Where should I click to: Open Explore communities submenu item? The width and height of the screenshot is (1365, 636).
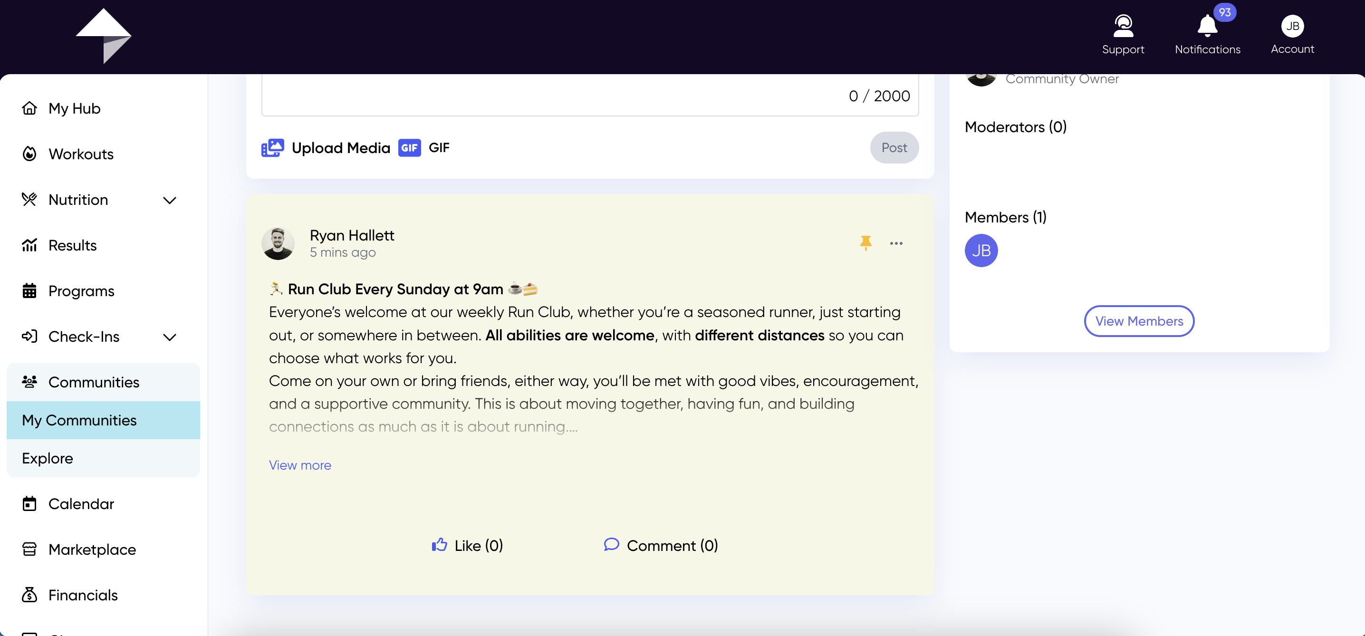point(103,458)
